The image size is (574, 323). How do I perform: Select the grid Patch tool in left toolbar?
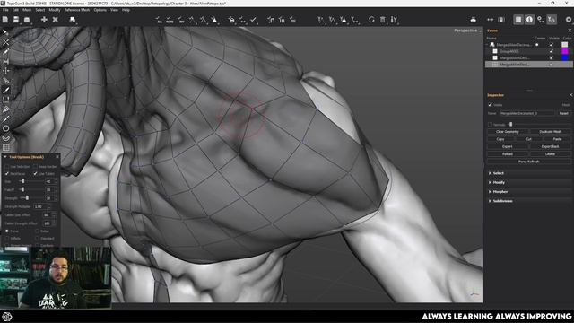click(6, 147)
